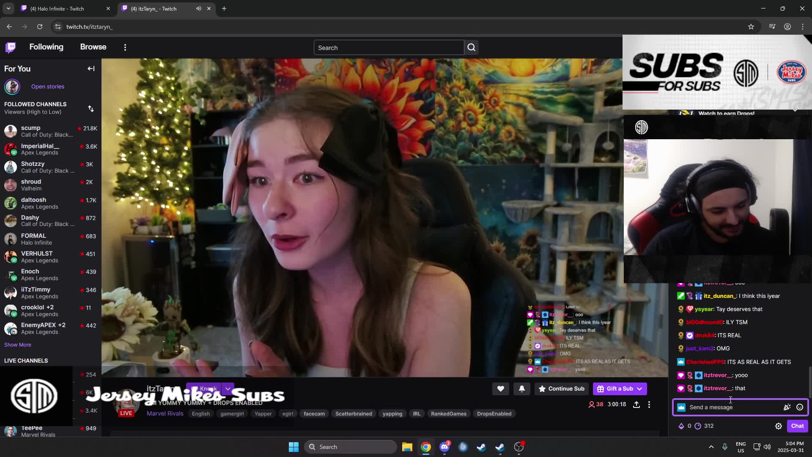Close the itzTaryn_ tab
Screen dimensions: 812x457
208,8
